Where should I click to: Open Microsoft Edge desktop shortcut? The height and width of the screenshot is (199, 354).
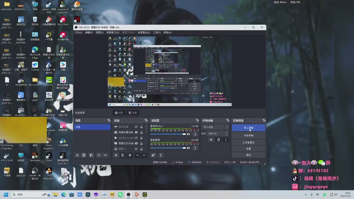(x=35, y=53)
